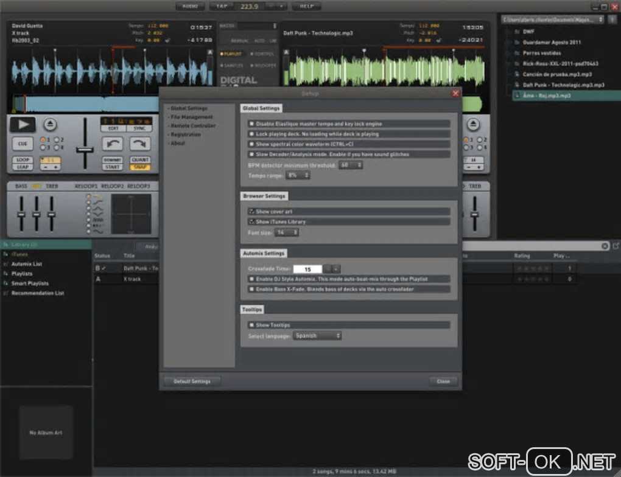Screen dimensions: 621x477
Task: Open Remote Controller settings page
Action: pos(193,125)
